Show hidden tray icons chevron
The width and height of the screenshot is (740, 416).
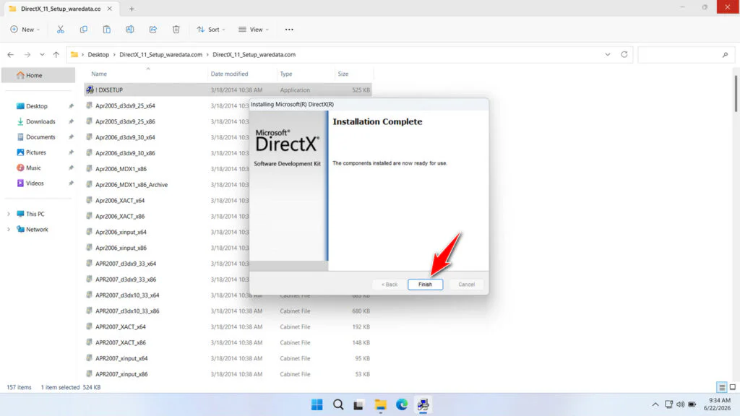[655, 404]
